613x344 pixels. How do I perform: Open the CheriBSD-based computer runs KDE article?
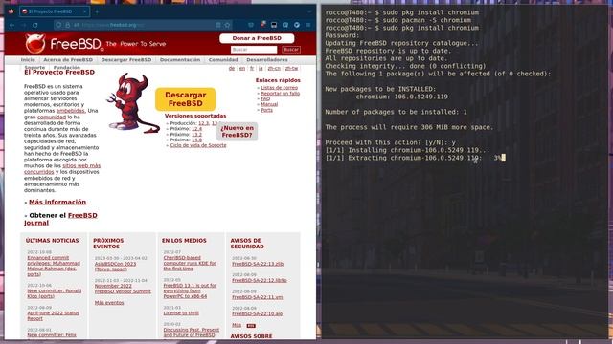[190, 263]
